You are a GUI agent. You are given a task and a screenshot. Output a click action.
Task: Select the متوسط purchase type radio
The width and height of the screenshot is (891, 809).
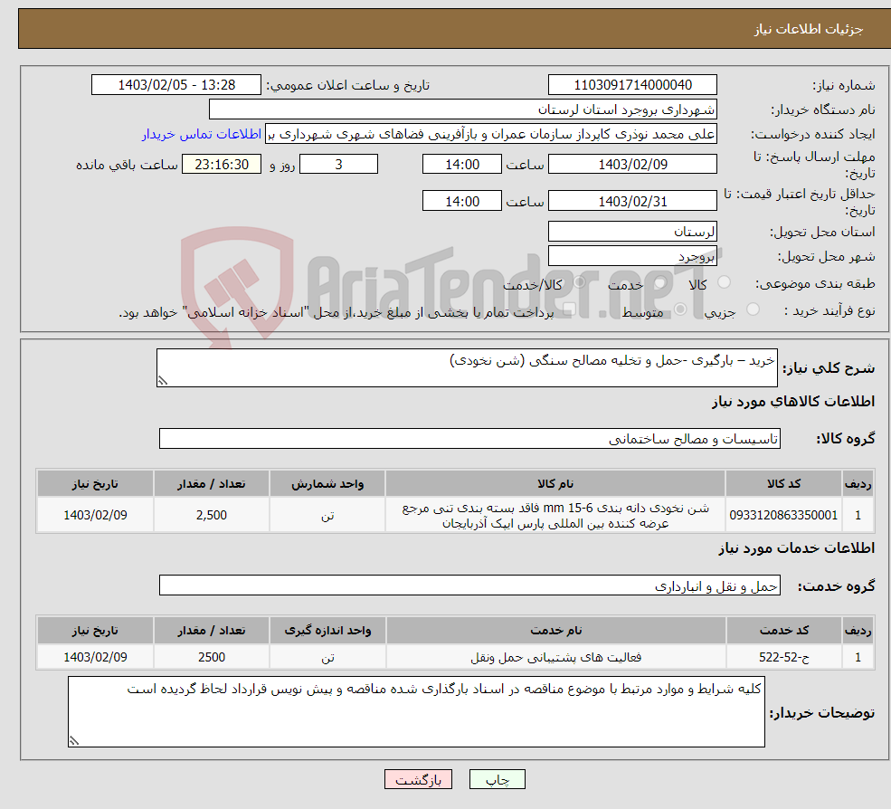pos(680,309)
